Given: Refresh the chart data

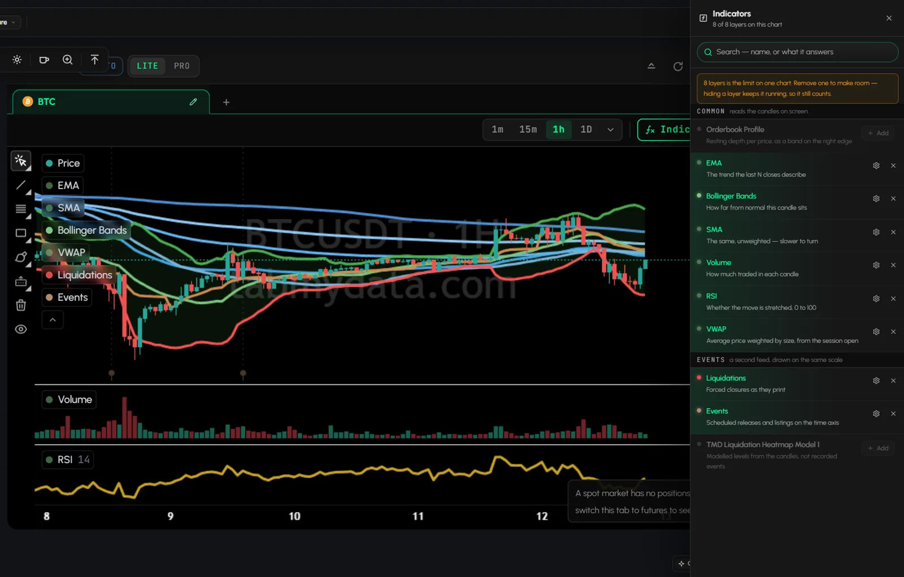Looking at the screenshot, I should pyautogui.click(x=678, y=67).
